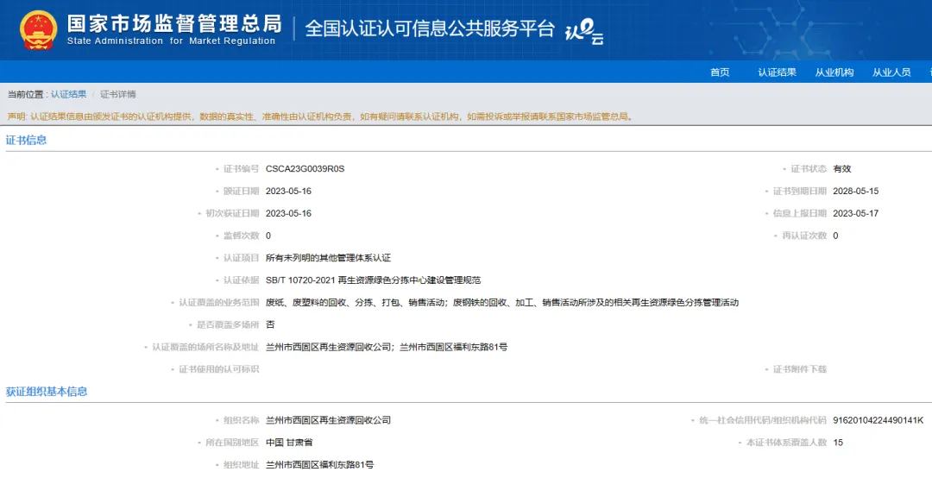Screen dimensions: 932x478
Task: Click the 统一社会信用代码 field label
Action: [x=763, y=419]
